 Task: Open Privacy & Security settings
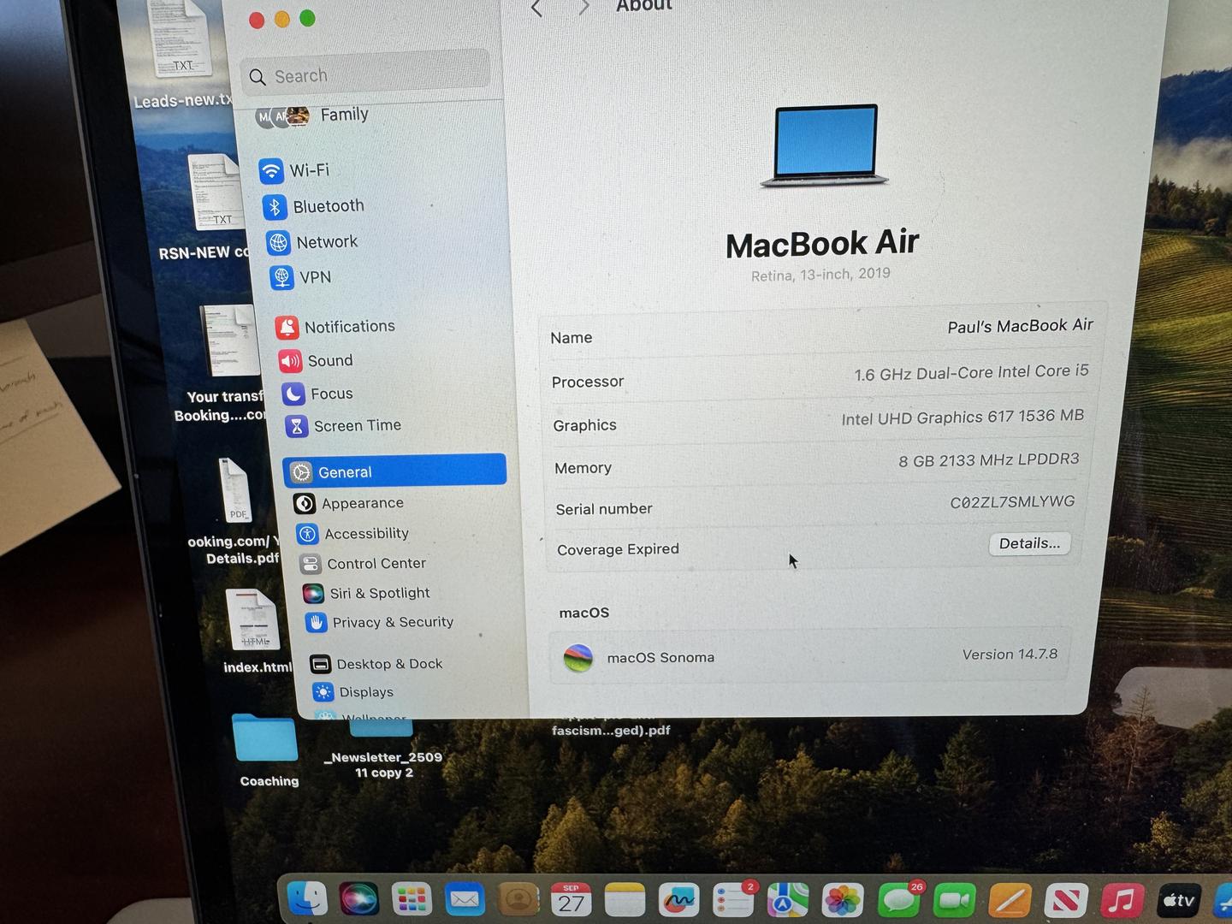(380, 622)
